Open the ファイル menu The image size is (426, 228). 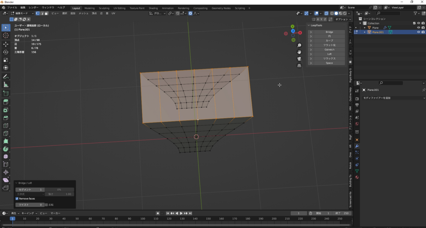pyautogui.click(x=12, y=7)
